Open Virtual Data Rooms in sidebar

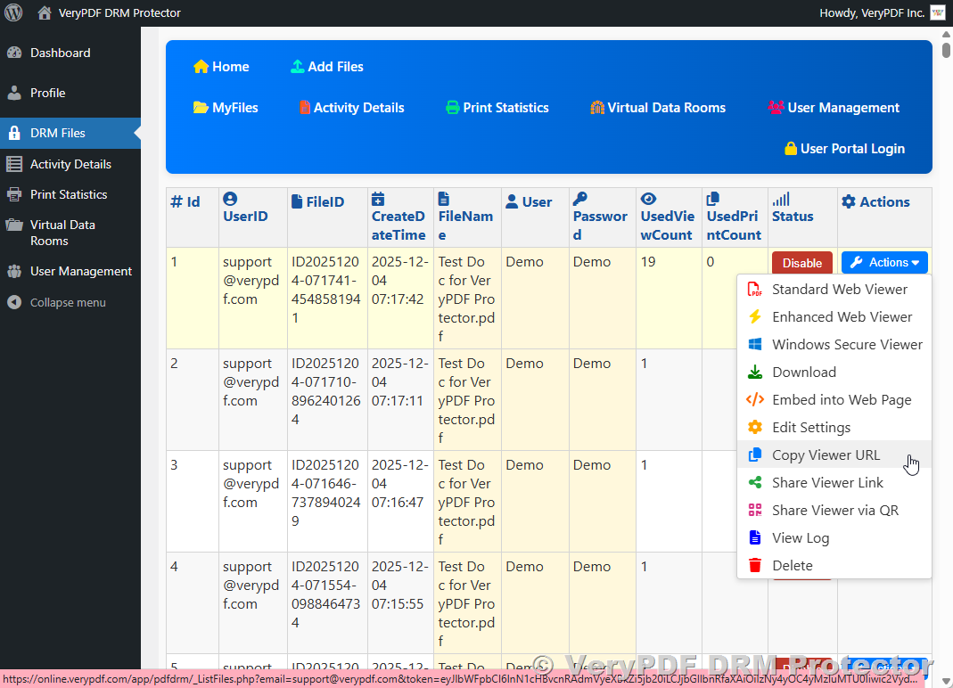62,233
